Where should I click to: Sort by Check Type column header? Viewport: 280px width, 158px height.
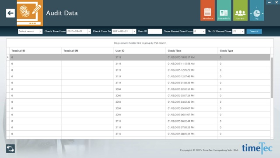tap(244, 51)
